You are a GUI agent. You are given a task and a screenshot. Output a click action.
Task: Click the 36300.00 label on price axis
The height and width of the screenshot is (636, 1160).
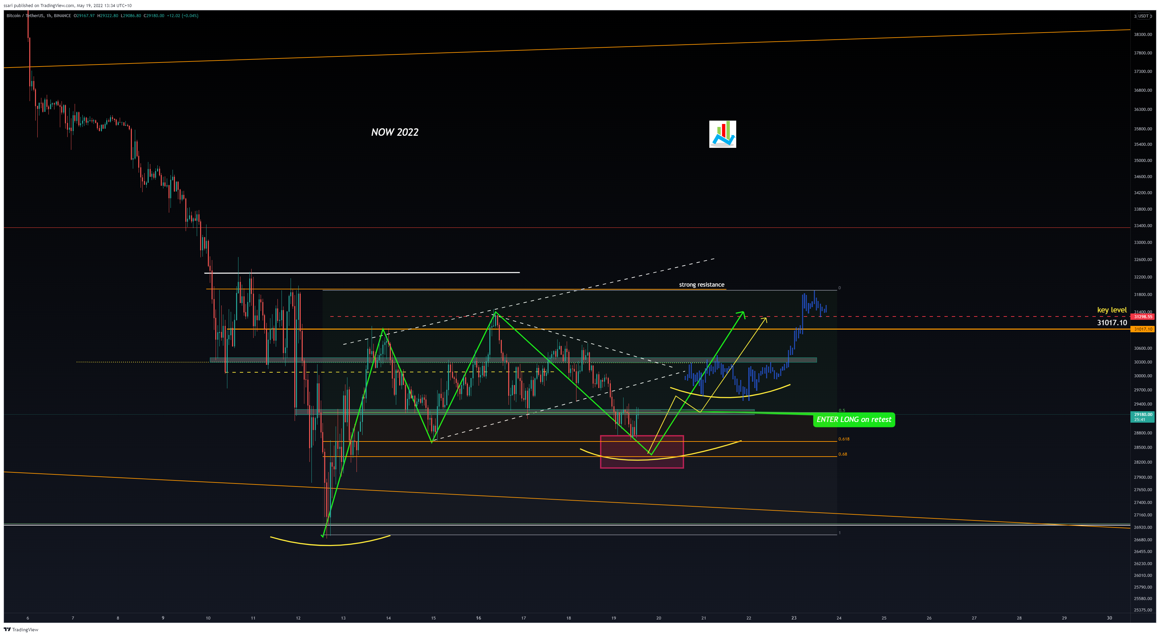(1143, 109)
